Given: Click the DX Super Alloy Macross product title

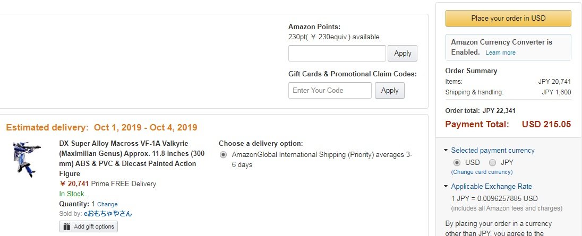Looking at the screenshot, I should [128, 159].
